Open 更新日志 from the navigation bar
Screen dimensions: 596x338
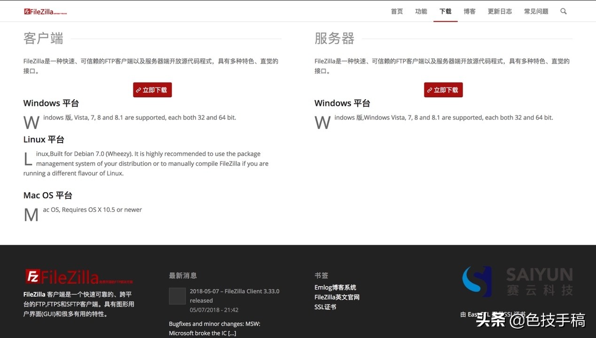[x=500, y=11]
